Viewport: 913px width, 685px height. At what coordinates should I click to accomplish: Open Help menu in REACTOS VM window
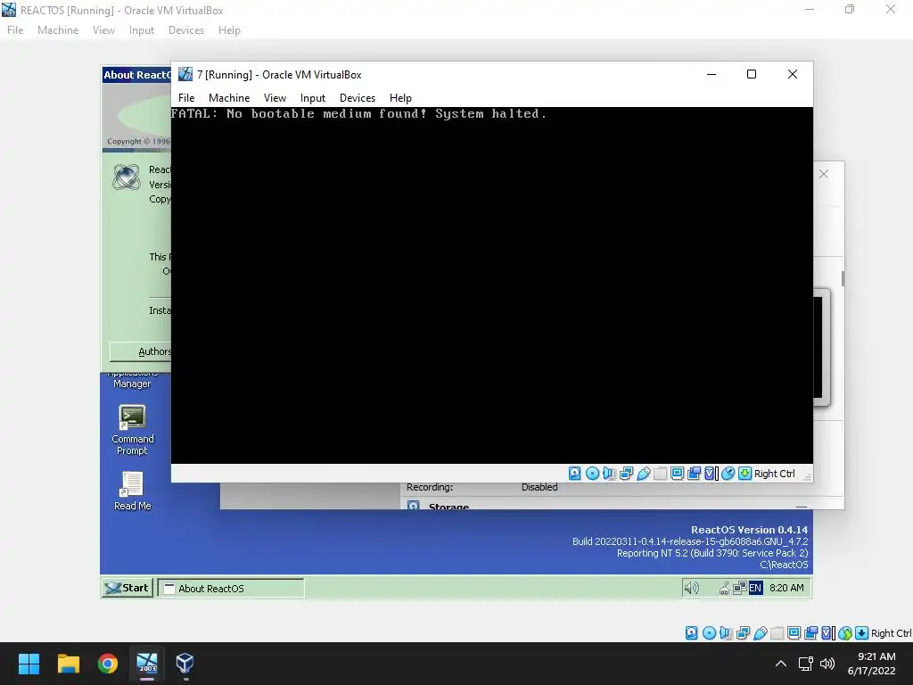pos(229,30)
